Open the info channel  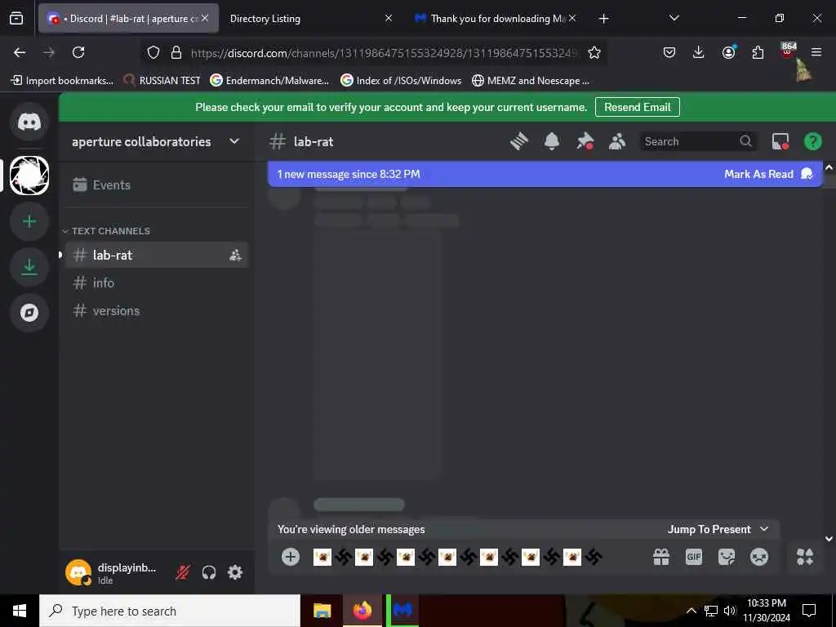point(157,283)
